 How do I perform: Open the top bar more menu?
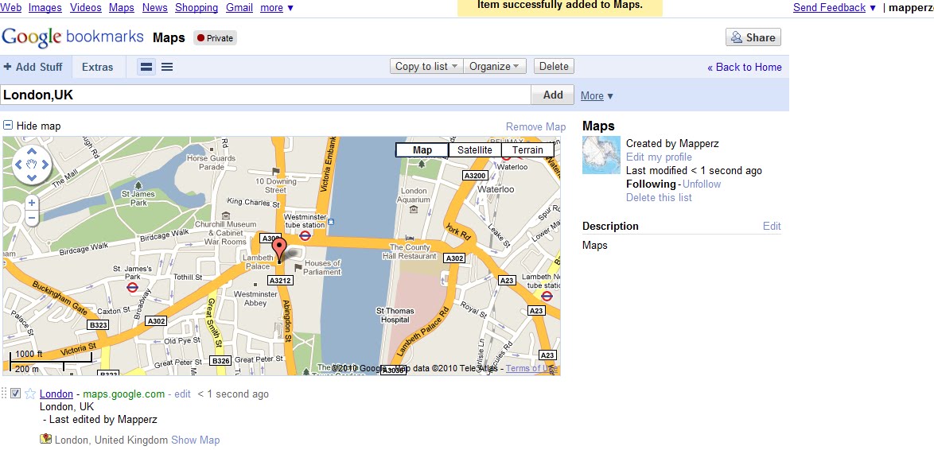click(277, 8)
